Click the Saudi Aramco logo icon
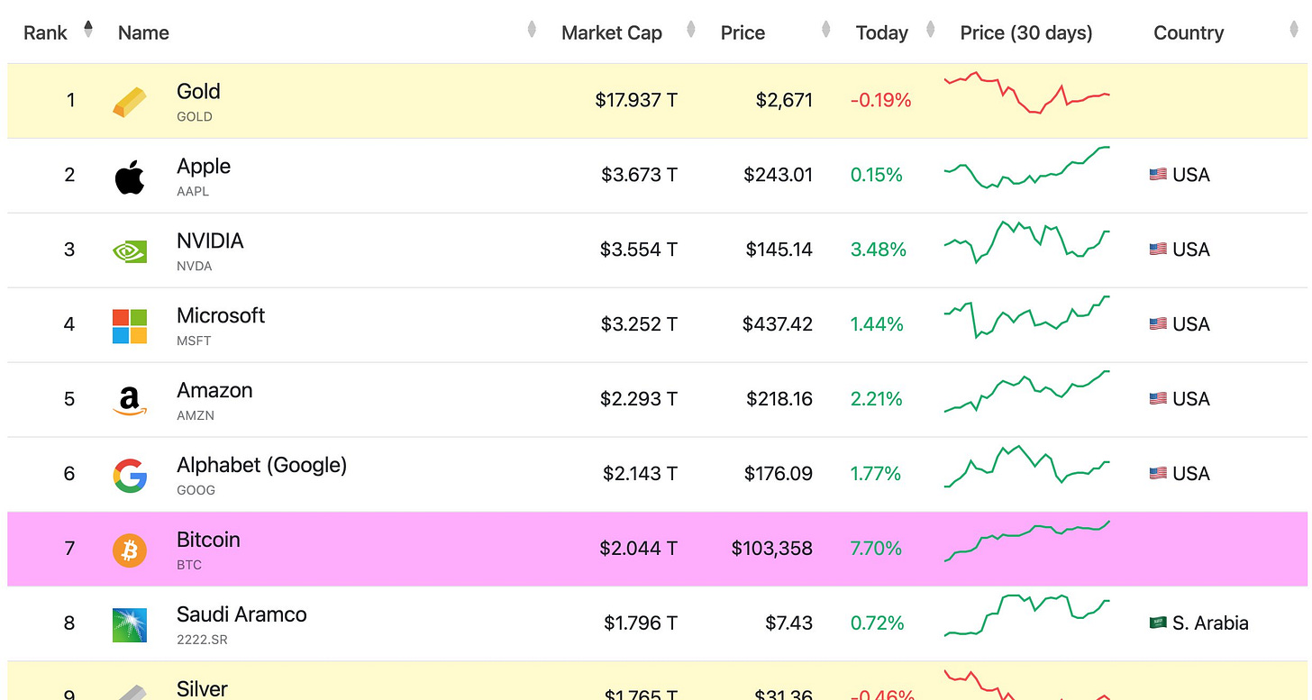 click(130, 625)
